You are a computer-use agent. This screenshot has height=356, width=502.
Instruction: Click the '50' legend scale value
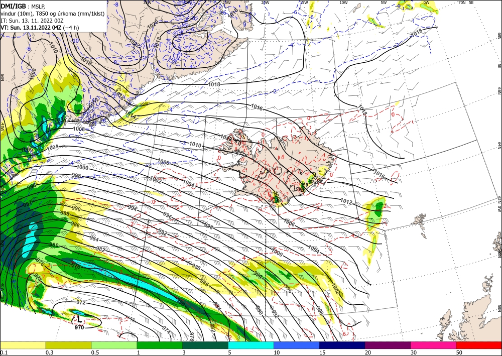click(x=459, y=352)
